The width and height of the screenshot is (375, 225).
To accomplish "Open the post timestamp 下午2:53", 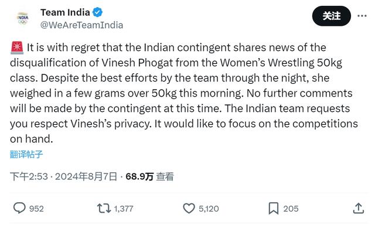I will [29, 177].
